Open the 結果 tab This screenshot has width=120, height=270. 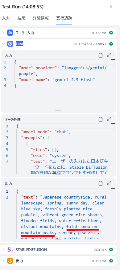click(x=21, y=18)
